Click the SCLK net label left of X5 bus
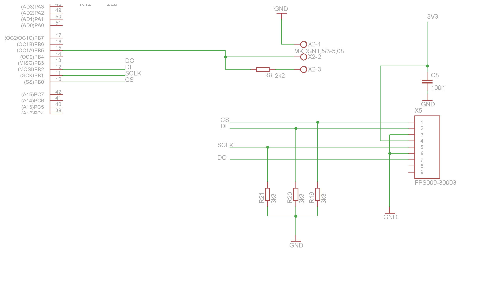The width and height of the screenshot is (480, 296). 225,145
